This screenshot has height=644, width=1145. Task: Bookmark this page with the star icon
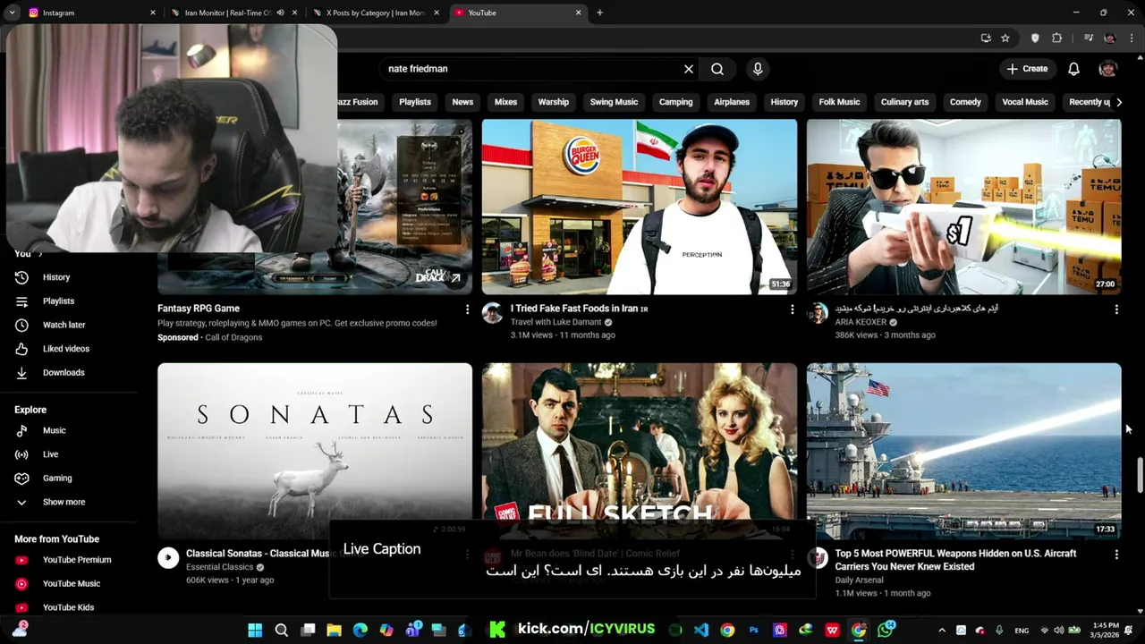(x=1005, y=38)
